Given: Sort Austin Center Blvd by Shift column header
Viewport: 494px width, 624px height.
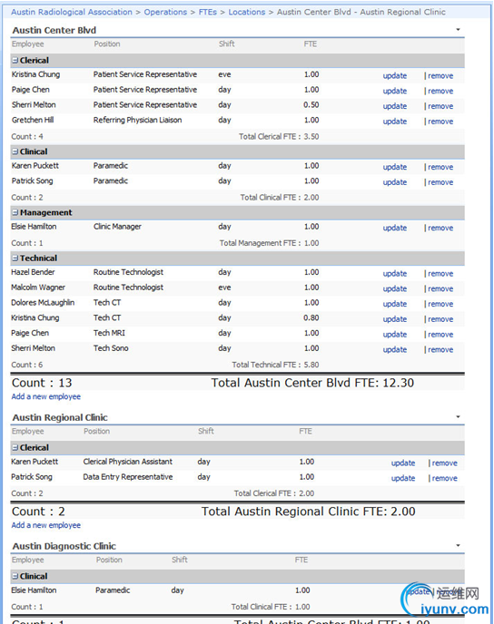Looking at the screenshot, I should pyautogui.click(x=226, y=44).
